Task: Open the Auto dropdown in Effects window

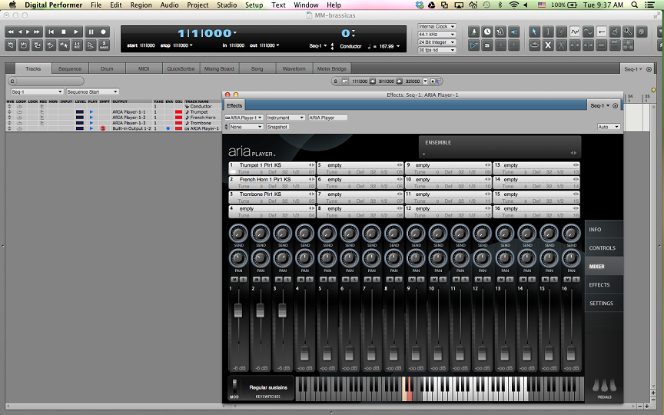Action: pos(609,127)
